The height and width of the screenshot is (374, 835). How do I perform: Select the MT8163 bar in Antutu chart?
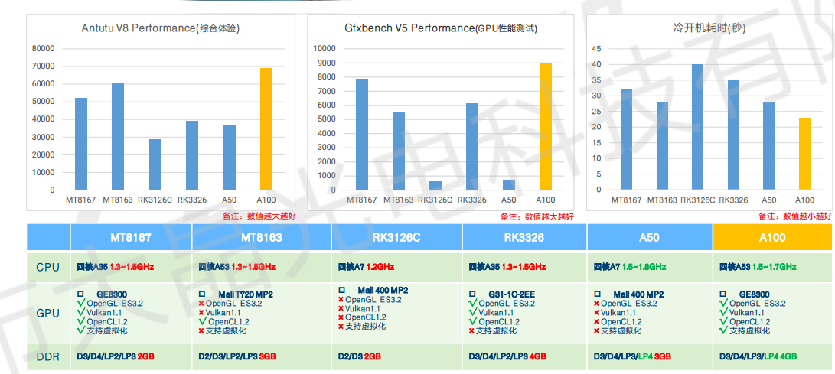click(x=118, y=136)
